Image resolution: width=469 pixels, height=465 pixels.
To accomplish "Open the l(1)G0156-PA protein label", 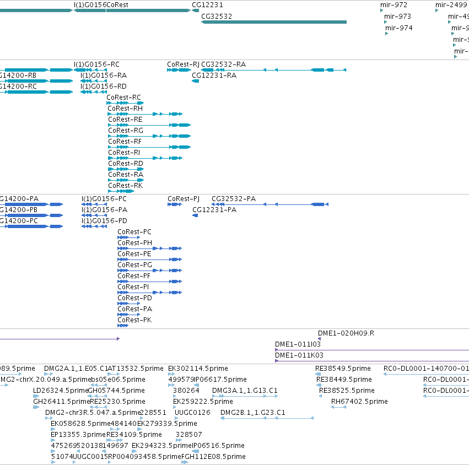I will point(104,210).
